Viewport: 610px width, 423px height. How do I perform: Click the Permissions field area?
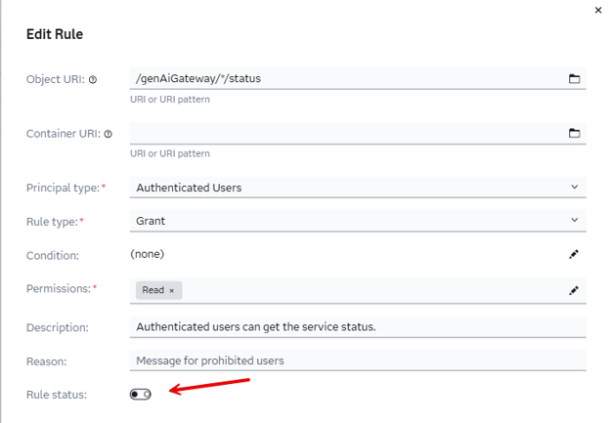(x=358, y=290)
